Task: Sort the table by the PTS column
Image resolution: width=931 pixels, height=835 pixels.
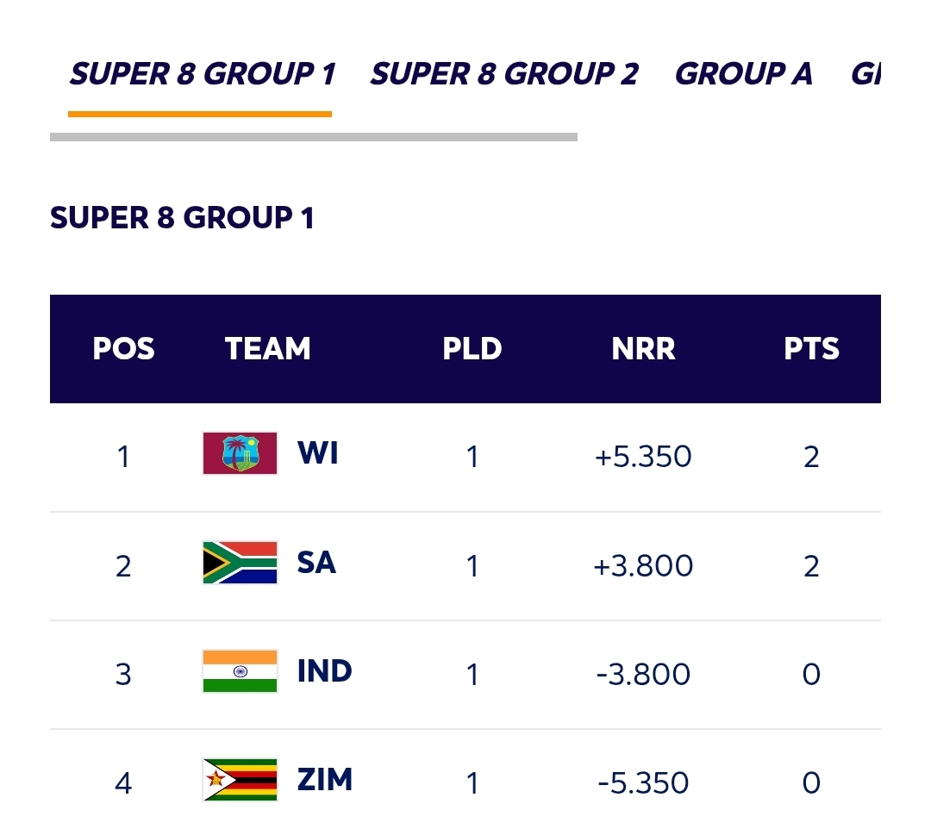Action: [x=811, y=348]
